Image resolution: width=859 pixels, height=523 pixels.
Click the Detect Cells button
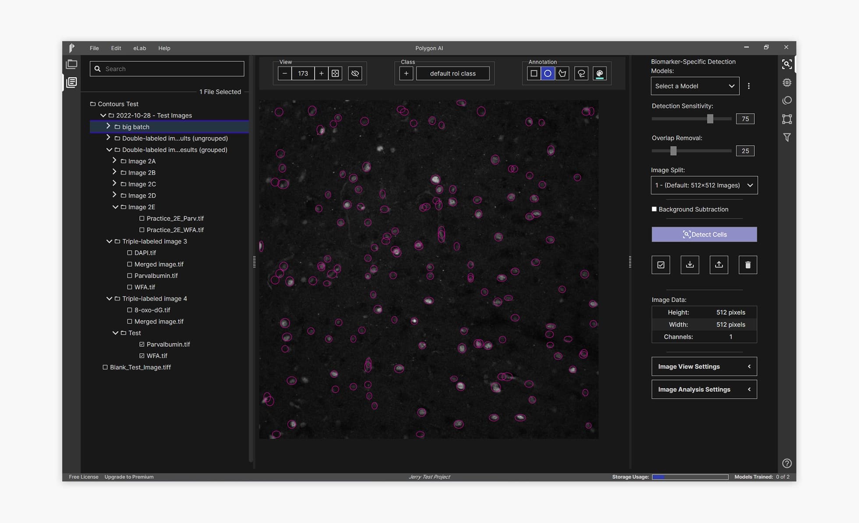(x=704, y=234)
